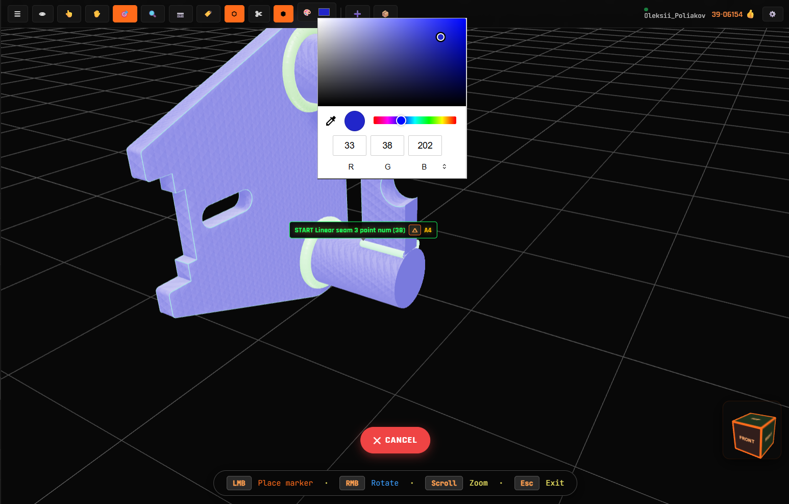Click the orange ID 39-06154
789x504 pixels.
[x=727, y=14]
